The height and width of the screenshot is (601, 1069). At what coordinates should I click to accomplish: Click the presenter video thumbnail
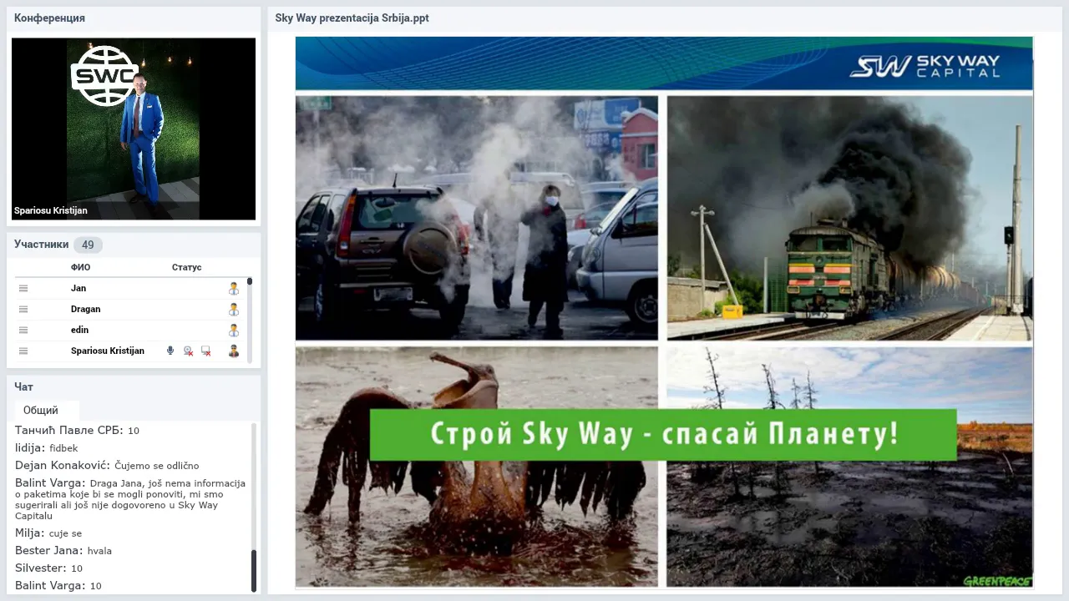point(134,129)
